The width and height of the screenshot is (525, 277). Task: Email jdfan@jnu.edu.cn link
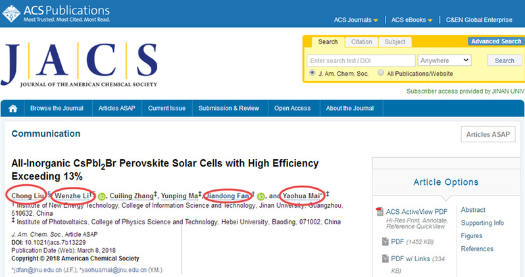pos(37,270)
